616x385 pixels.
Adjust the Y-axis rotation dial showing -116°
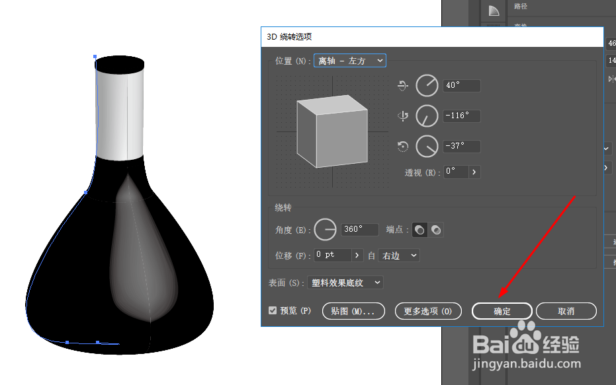pos(427,116)
